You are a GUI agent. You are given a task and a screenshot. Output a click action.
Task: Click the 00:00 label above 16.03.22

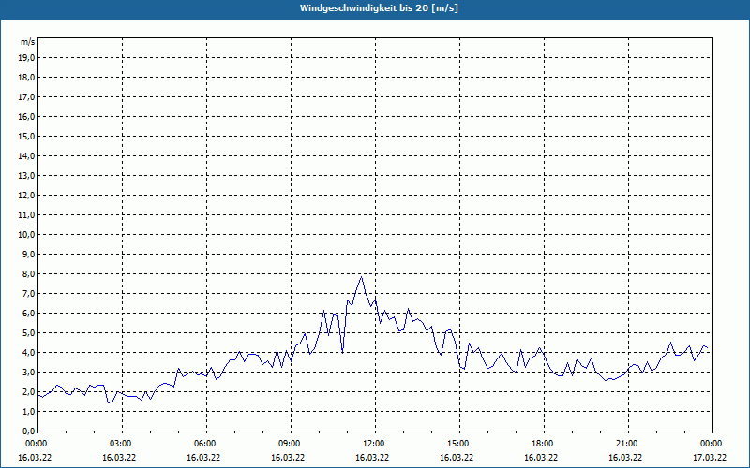click(37, 444)
